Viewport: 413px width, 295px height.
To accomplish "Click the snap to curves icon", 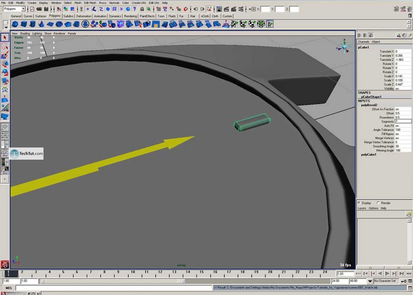I will 165,9.
